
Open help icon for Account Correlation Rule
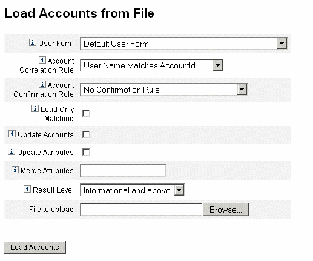(42, 60)
